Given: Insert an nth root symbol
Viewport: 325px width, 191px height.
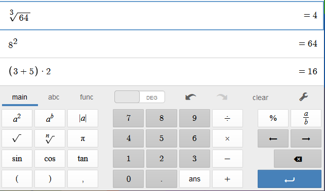Looking at the screenshot, I should coord(50,138).
